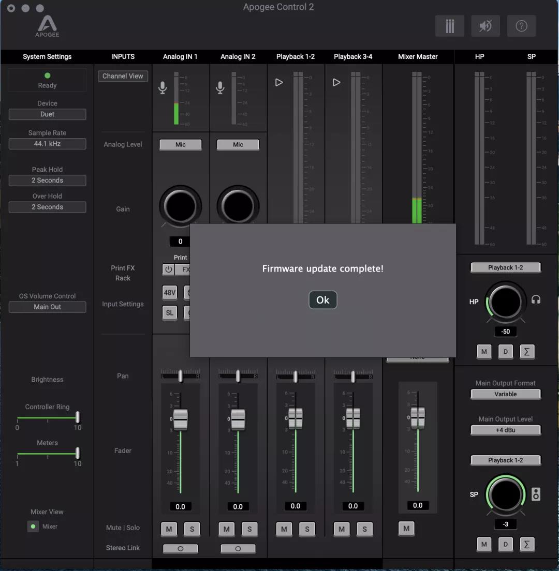This screenshot has width=559, height=571.
Task: Click the Analog IN 2 gain knob
Action: point(238,206)
